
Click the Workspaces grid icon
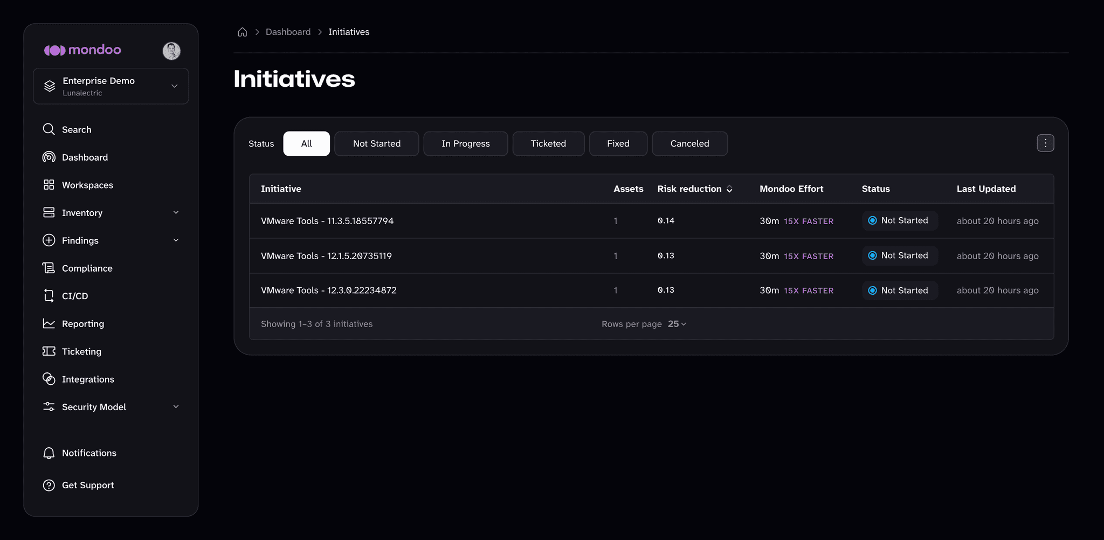[49, 185]
